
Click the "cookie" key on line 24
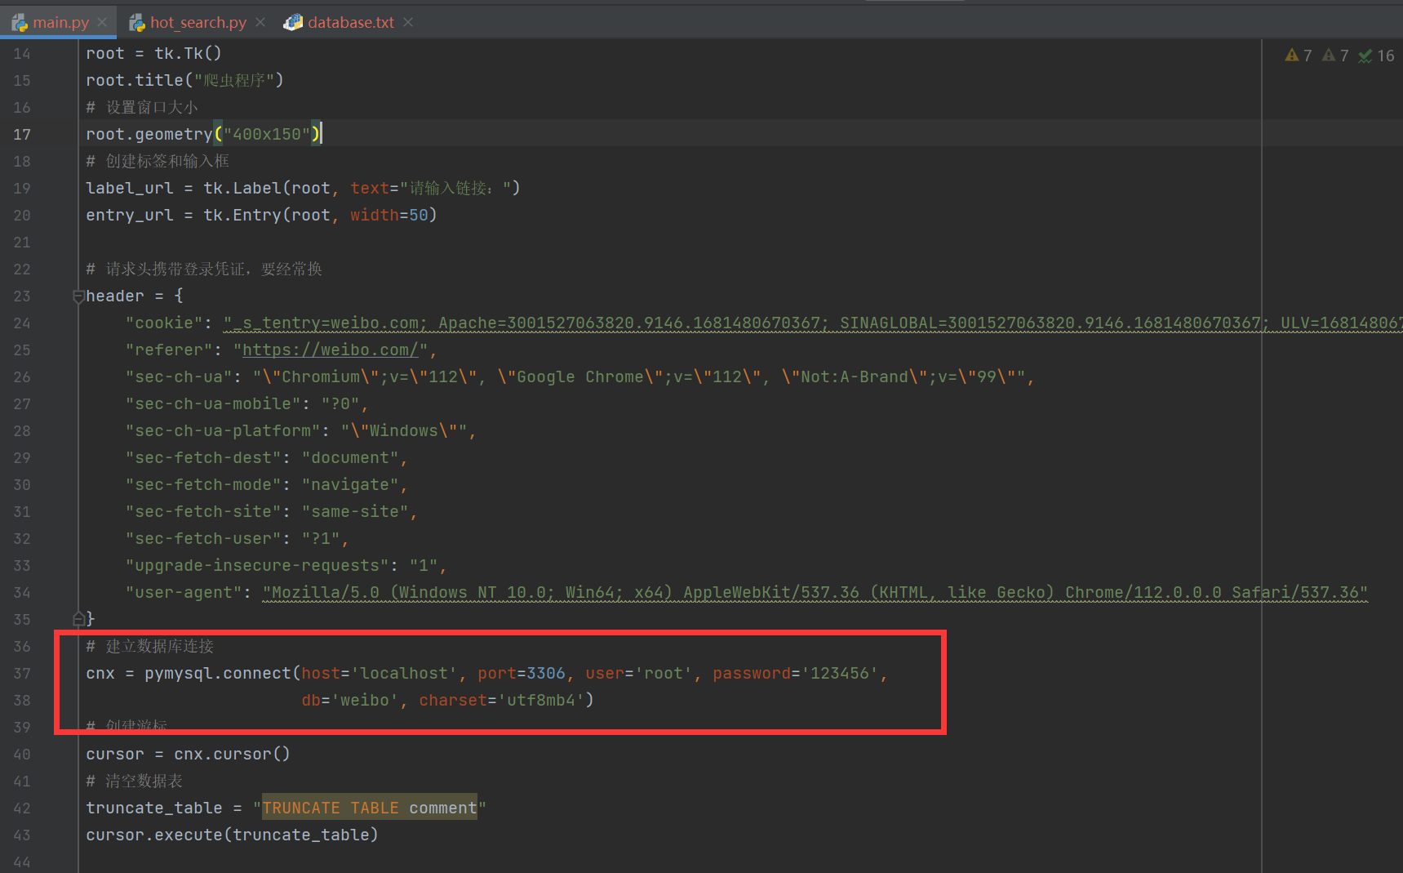tap(164, 323)
